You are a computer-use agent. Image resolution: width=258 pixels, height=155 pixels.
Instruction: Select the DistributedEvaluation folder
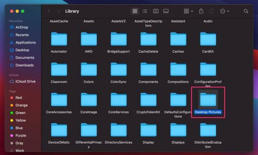point(208,130)
